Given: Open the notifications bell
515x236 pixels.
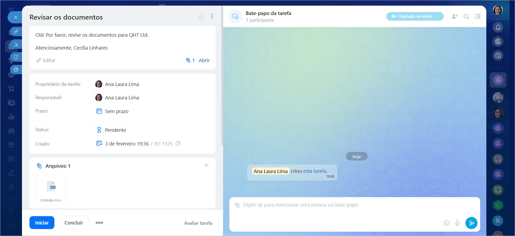Looking at the screenshot, I should (x=498, y=27).
